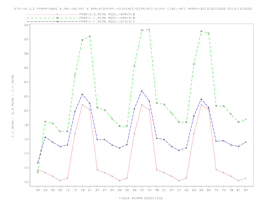
Task: Click x-axis tick label 39
Action: point(134,190)
